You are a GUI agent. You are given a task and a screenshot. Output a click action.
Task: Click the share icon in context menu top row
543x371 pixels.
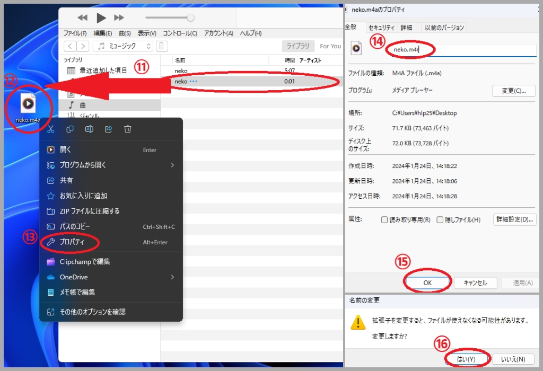pyautogui.click(x=108, y=129)
